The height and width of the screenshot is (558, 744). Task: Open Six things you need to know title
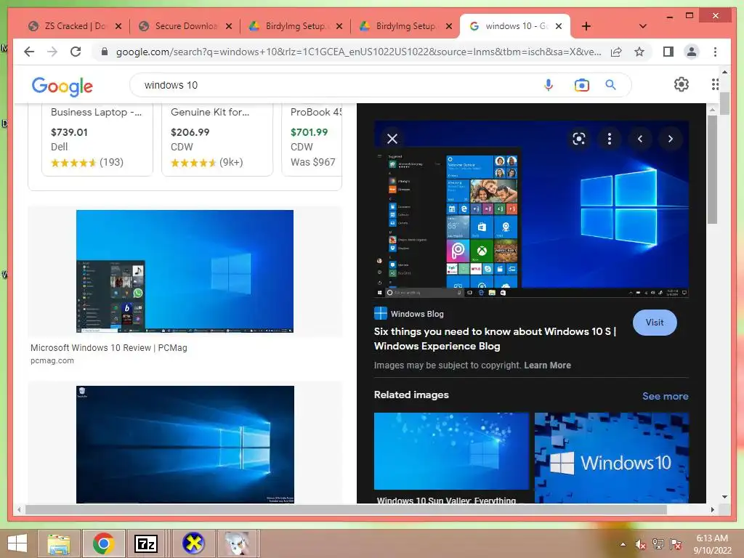(495, 339)
